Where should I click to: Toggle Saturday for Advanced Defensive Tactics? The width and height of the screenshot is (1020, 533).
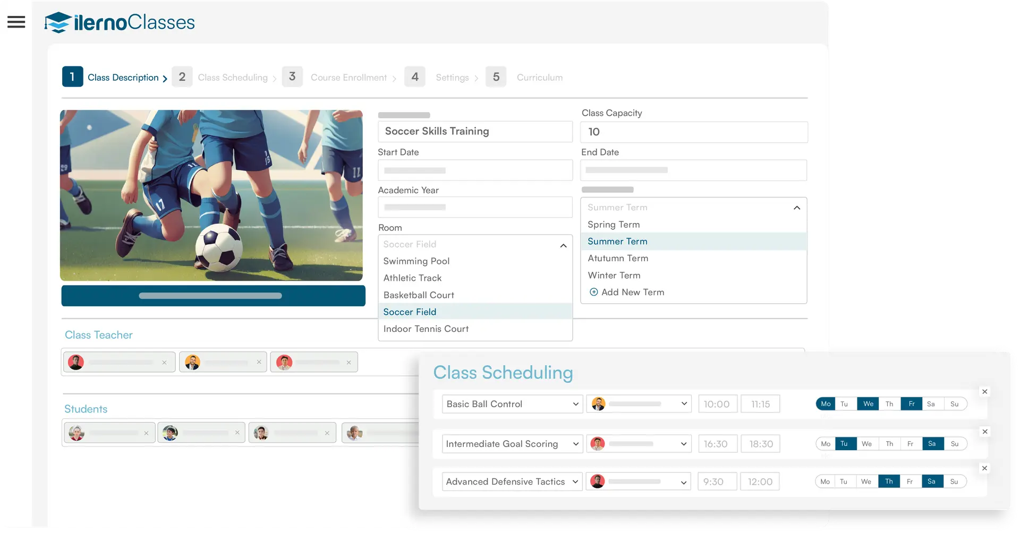931,482
